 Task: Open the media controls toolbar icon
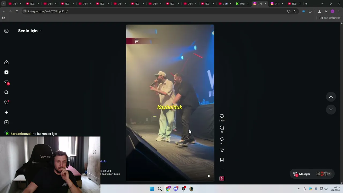pyautogui.click(x=326, y=11)
